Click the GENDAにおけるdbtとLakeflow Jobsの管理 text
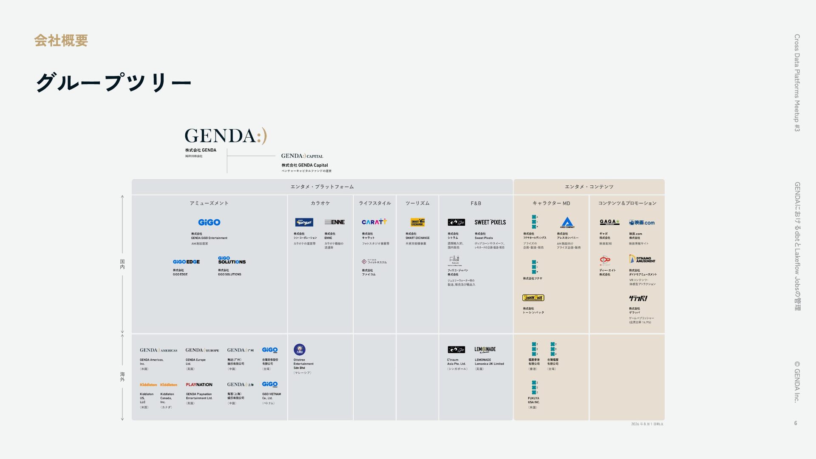Screen dimensions: 816x459 pos(797,246)
